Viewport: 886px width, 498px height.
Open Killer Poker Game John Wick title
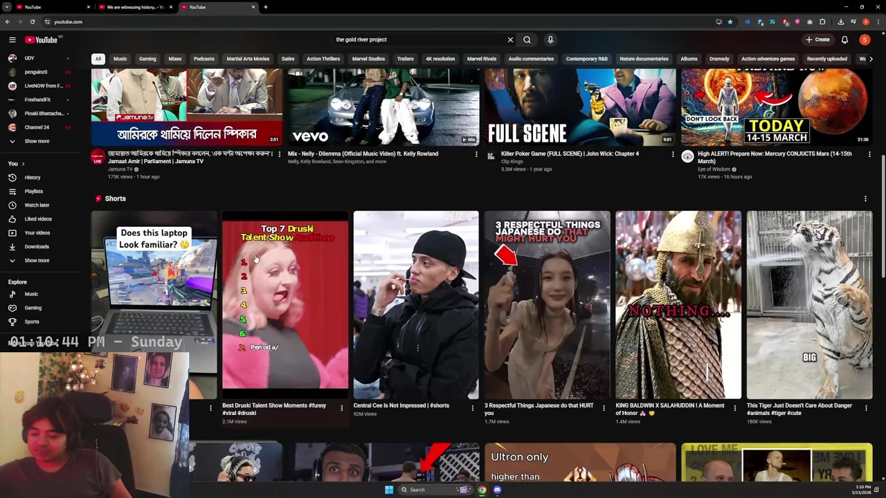click(x=570, y=154)
